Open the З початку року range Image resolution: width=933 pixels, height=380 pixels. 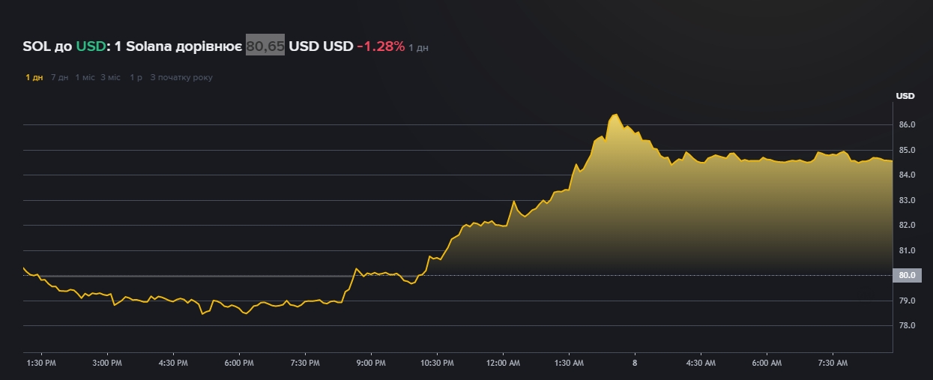click(181, 77)
